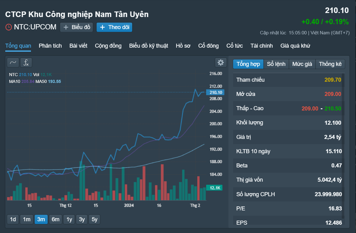Screen dimensions: 356x233
Task: Open the Cổ đông tab
Action: [208, 46]
